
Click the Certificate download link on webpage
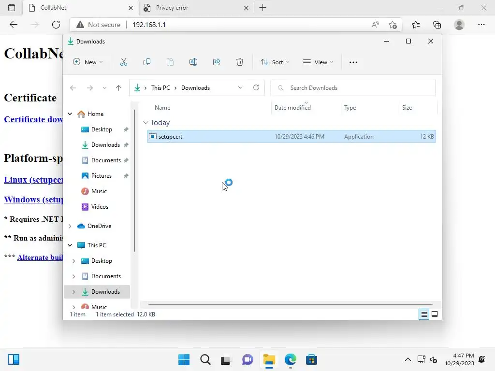[33, 119]
